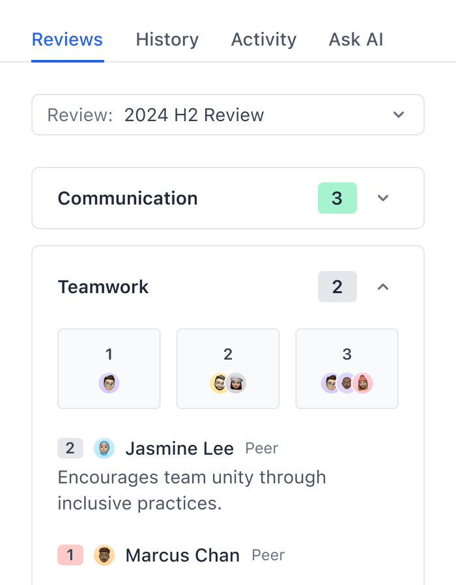Image resolution: width=456 pixels, height=585 pixels.
Task: Click Marcus Chan's avatar icon
Action: point(104,555)
